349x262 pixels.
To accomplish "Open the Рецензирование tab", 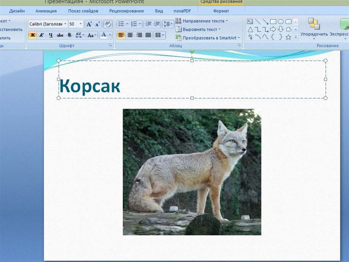I will tap(127, 11).
